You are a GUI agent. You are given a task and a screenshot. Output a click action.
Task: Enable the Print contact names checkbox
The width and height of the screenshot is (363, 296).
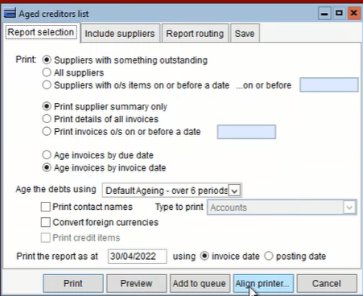pos(46,207)
